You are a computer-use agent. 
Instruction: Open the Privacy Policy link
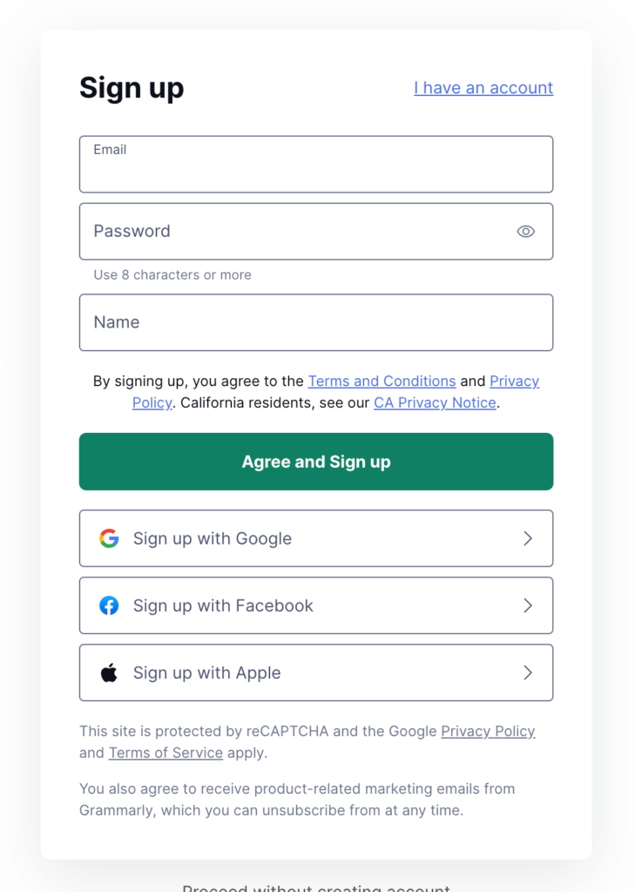[x=515, y=381]
